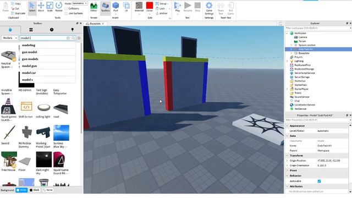Group the selected objects
This screenshot has width=352, height=198.
162,4
